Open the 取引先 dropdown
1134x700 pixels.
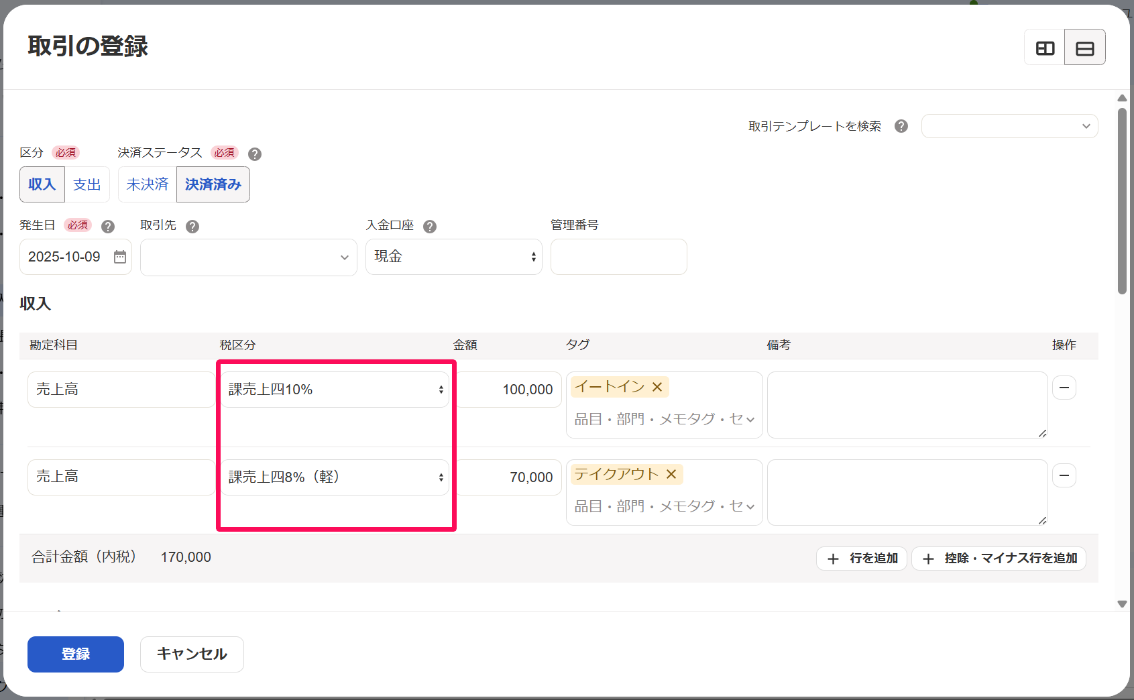[249, 257]
